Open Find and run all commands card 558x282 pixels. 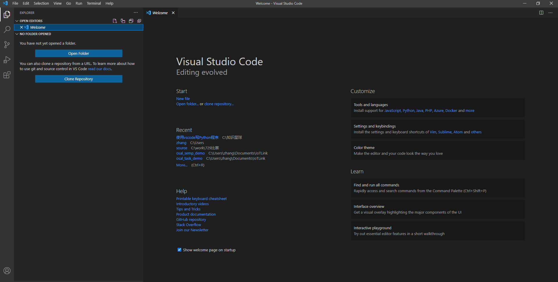click(438, 188)
